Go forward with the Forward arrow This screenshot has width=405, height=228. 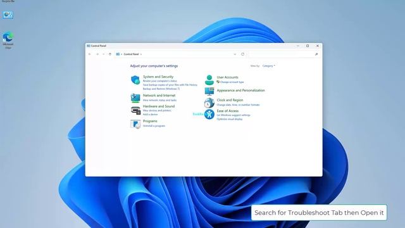coord(97,54)
